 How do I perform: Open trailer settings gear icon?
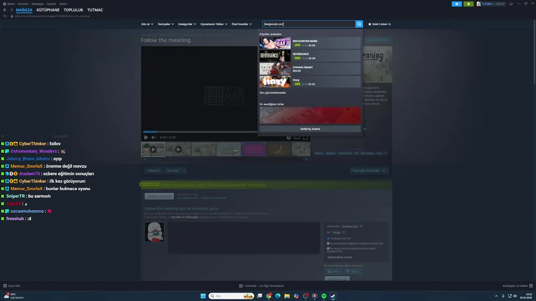tap(289, 137)
